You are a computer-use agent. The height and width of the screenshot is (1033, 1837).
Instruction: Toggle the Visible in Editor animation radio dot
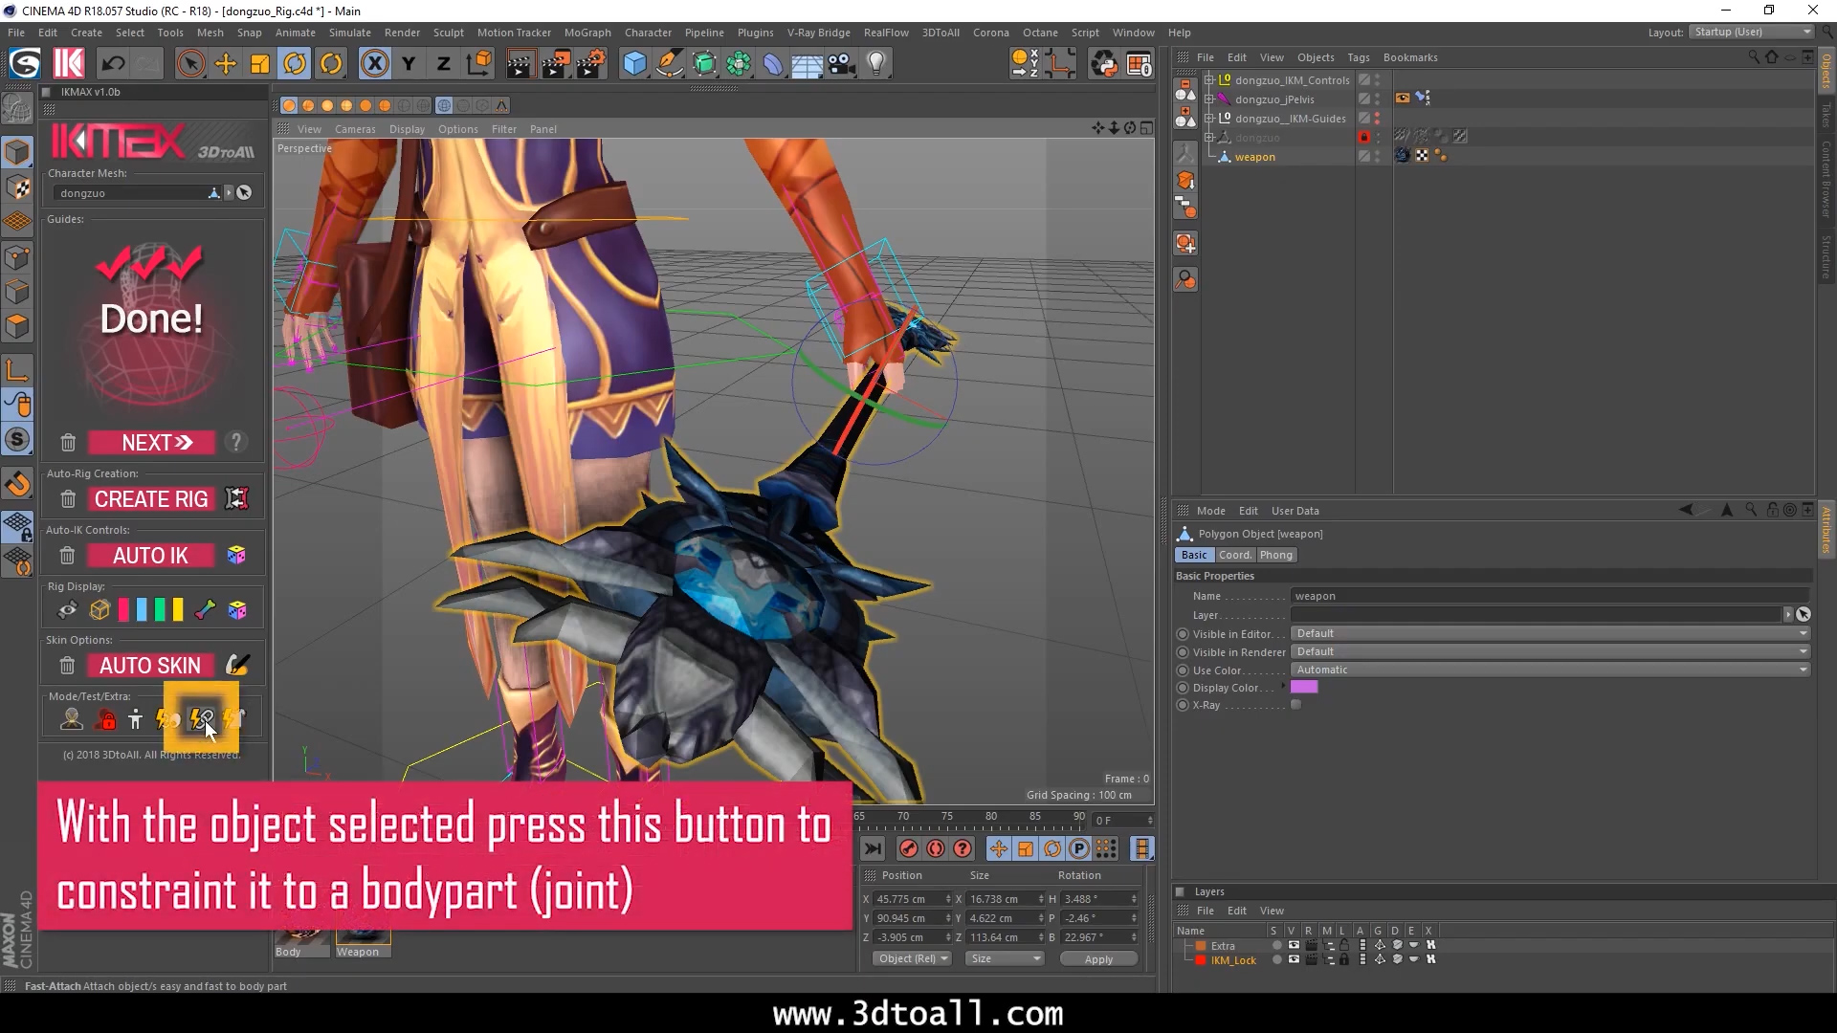click(x=1183, y=634)
